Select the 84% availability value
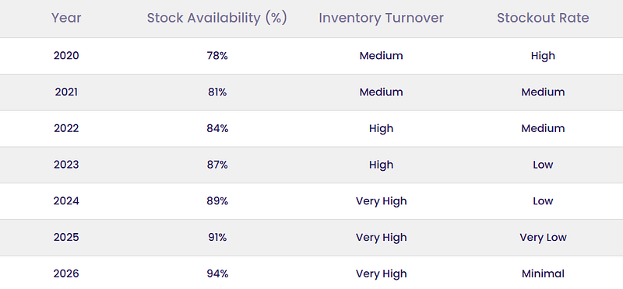Viewport: 623px width, 289px height. (217, 128)
